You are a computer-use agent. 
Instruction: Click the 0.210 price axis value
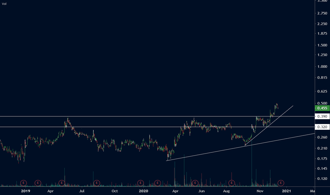(322, 149)
